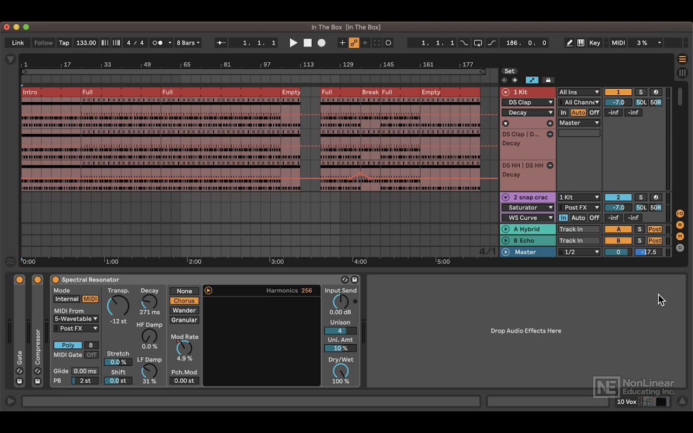The width and height of the screenshot is (693, 433).
Task: Toggle Automation Arm in the transport bar
Action: click(354, 43)
